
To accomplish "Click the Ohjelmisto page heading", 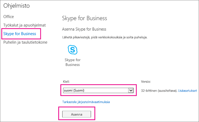I will pyautogui.click(x=17, y=6).
